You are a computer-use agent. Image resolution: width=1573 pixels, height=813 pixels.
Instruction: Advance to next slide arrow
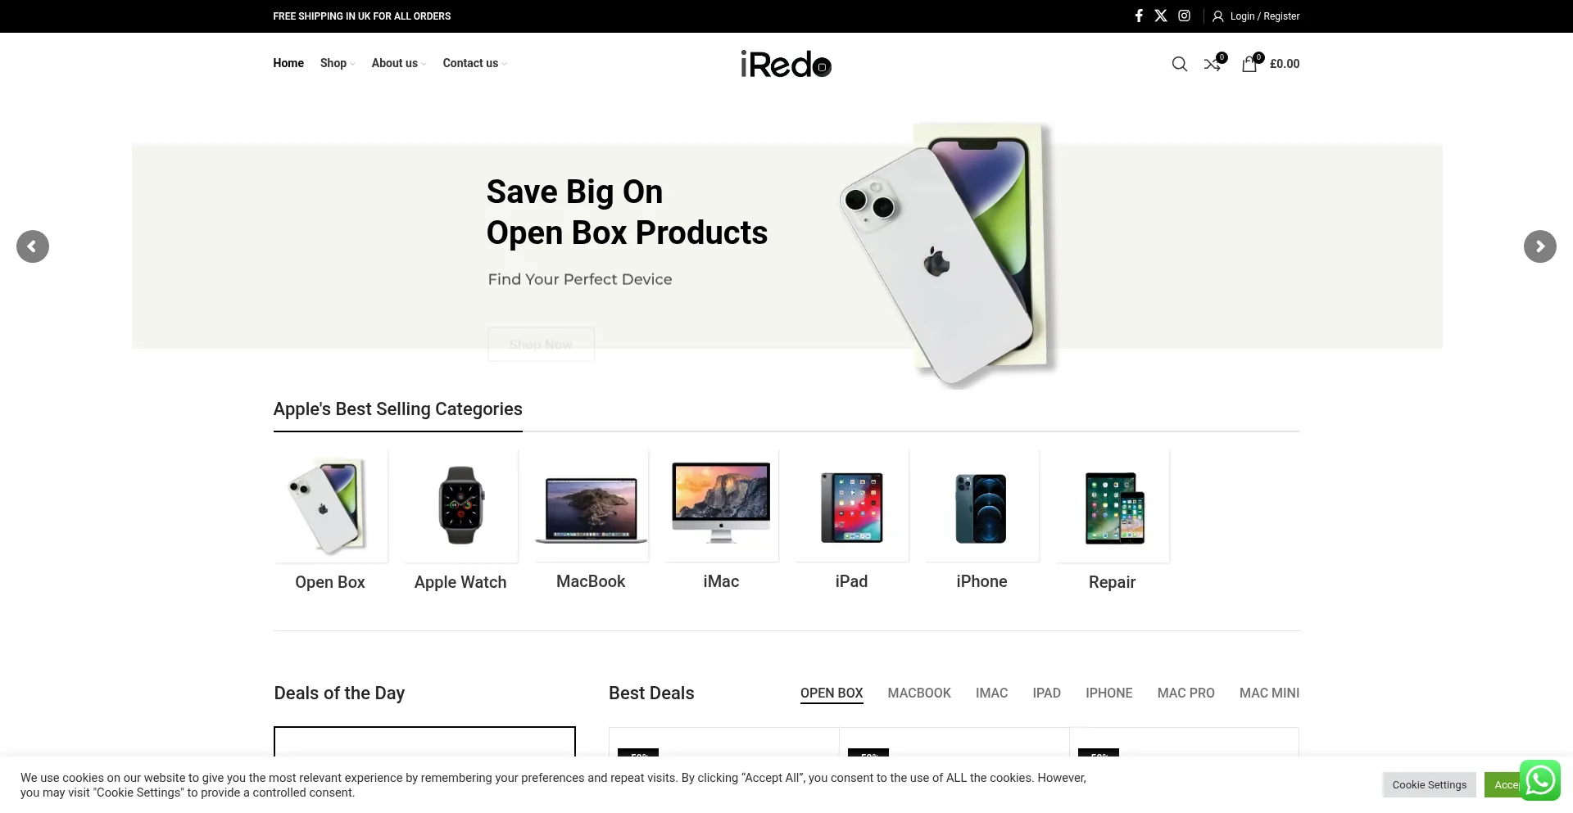pyautogui.click(x=1540, y=246)
